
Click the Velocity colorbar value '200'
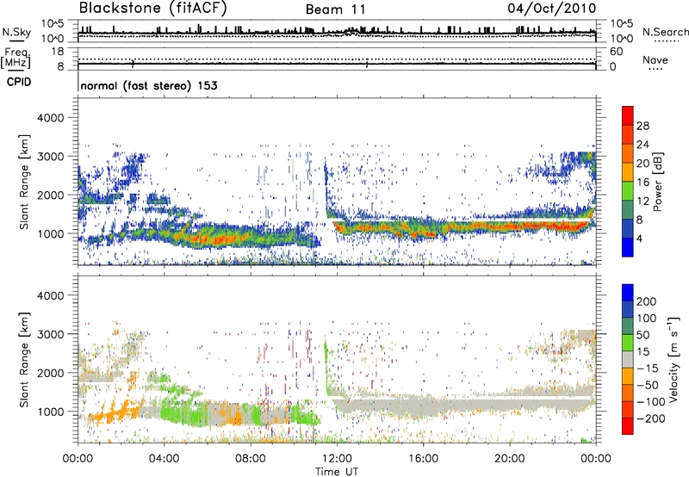coord(647,301)
